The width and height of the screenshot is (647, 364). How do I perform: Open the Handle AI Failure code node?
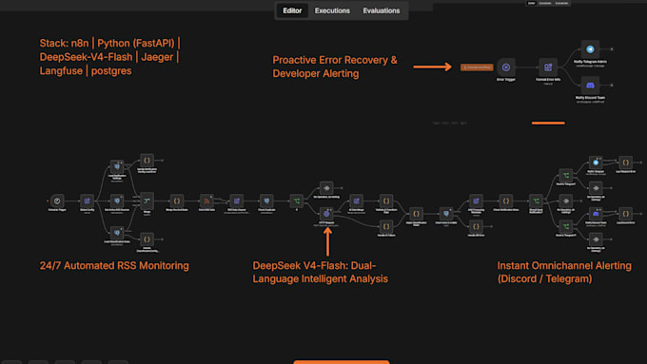click(386, 226)
